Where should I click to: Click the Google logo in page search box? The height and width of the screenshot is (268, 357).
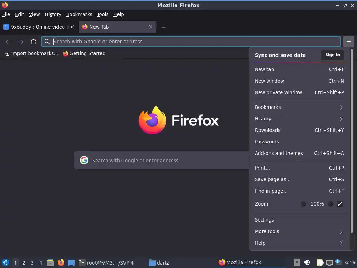coord(84,160)
